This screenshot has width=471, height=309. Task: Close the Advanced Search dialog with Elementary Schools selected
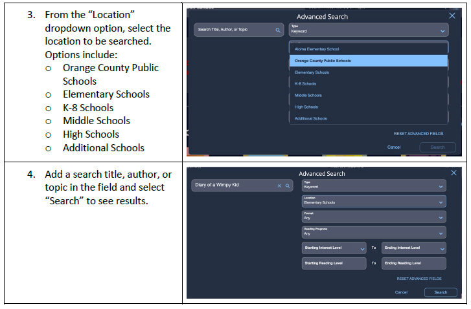coord(454,173)
